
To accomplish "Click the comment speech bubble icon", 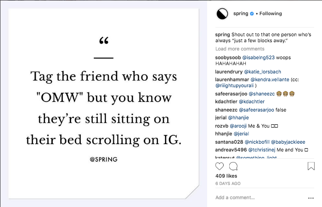I will (233, 166).
